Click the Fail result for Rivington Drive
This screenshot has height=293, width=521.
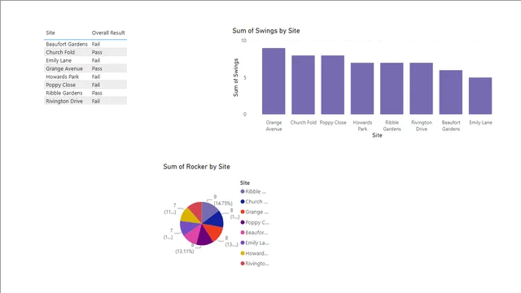[x=96, y=101]
